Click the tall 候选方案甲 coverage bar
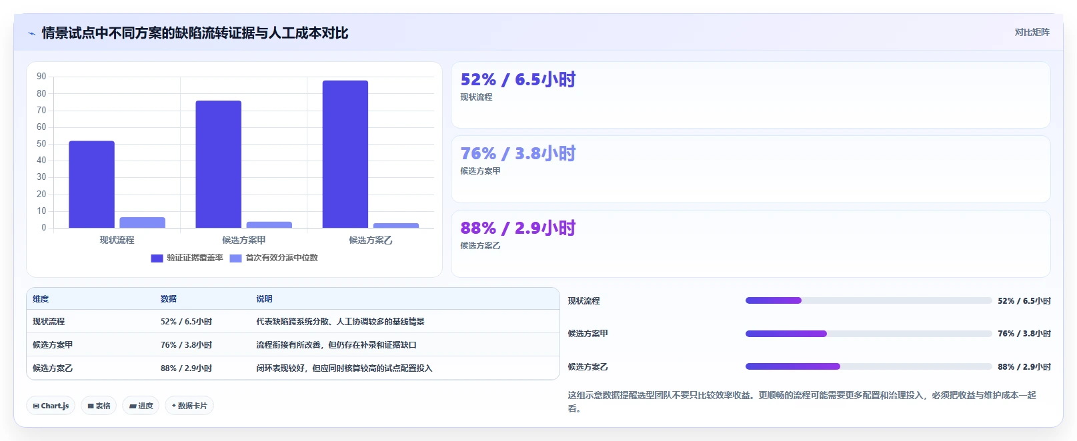This screenshot has width=1077, height=441. tap(218, 165)
